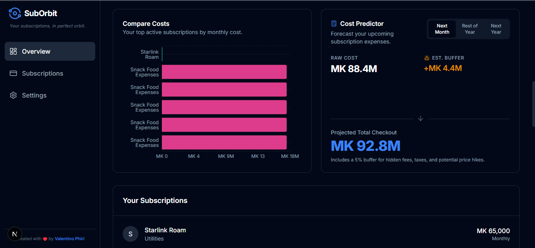Click the Overview grid icon in sidebar
Screen dimensions: 535x248
[13, 51]
